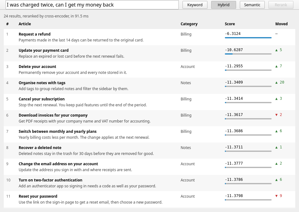The image size is (299, 212).
Task: Click the score value -11.3686
Action: 234,131
